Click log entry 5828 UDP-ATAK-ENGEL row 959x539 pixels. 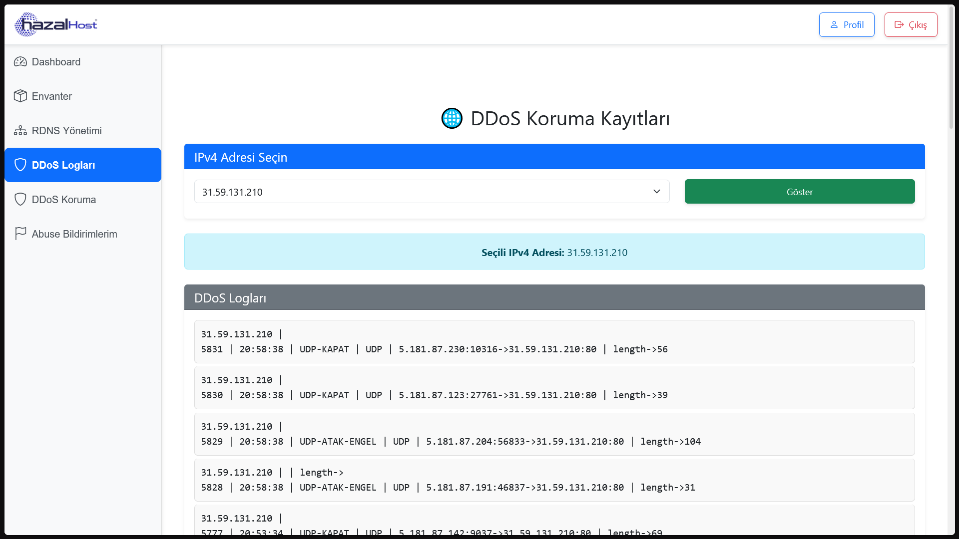(554, 480)
